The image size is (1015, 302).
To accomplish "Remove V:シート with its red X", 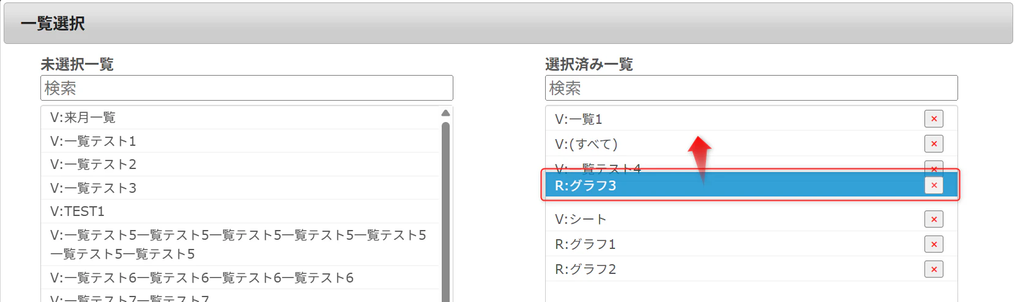I will click(934, 219).
